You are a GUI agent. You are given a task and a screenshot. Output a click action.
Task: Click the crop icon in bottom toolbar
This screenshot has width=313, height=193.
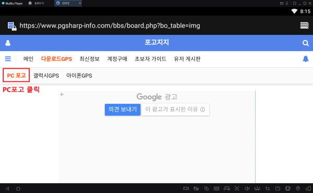tap(268, 188)
